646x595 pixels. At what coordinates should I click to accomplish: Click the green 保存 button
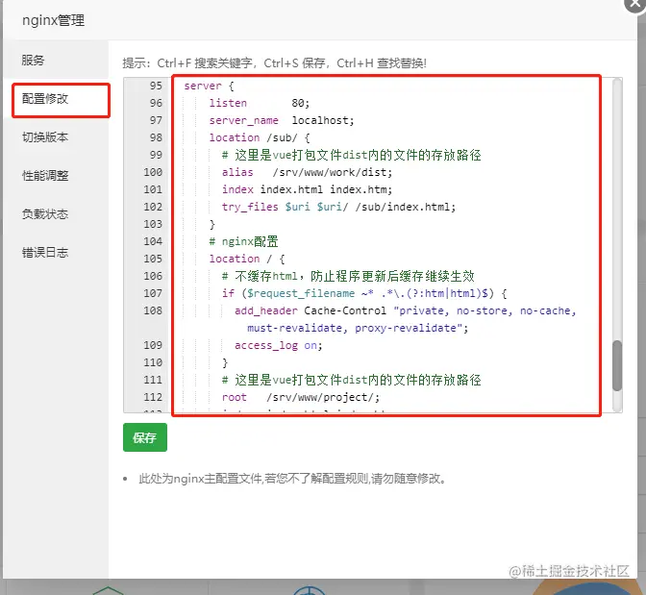[x=145, y=437]
